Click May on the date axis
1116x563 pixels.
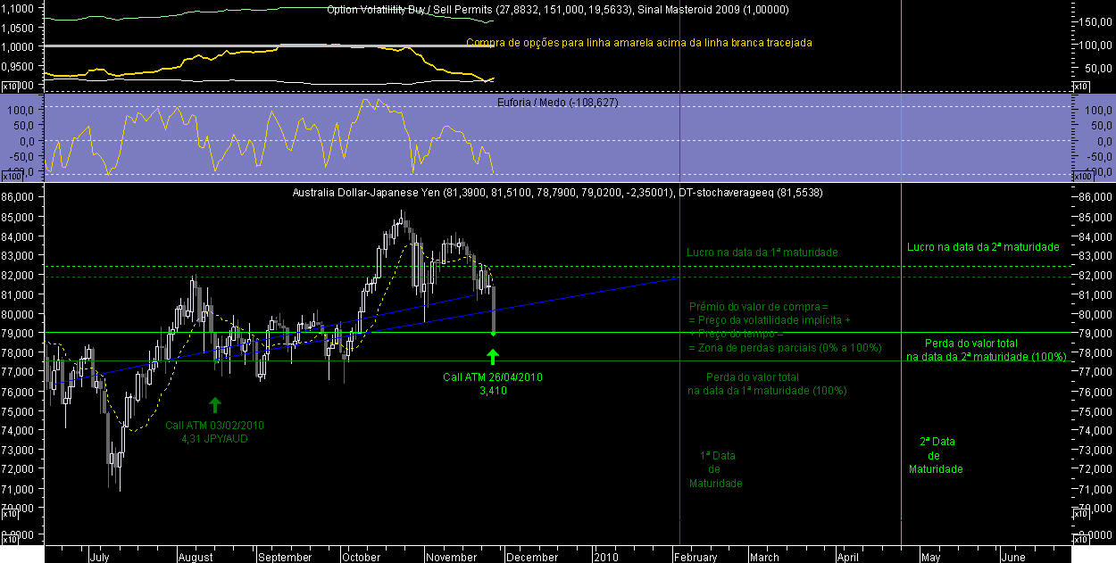[930, 557]
